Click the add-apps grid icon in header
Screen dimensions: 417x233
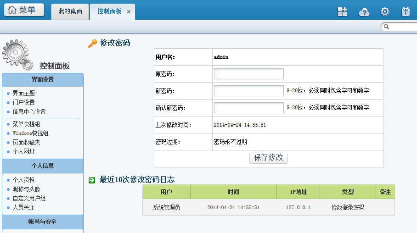pos(342,12)
